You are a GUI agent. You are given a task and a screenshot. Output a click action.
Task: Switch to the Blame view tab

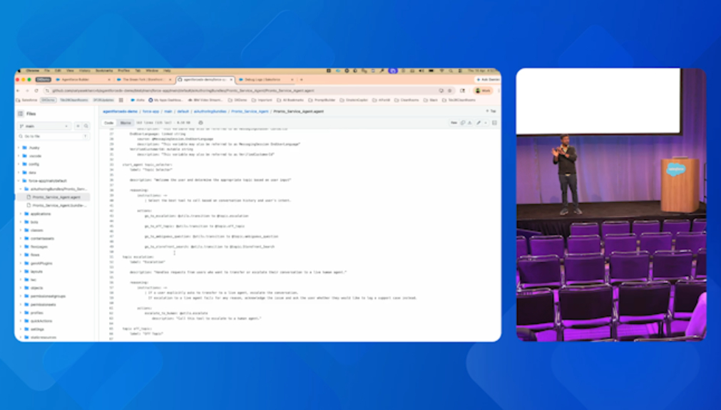[124, 123]
